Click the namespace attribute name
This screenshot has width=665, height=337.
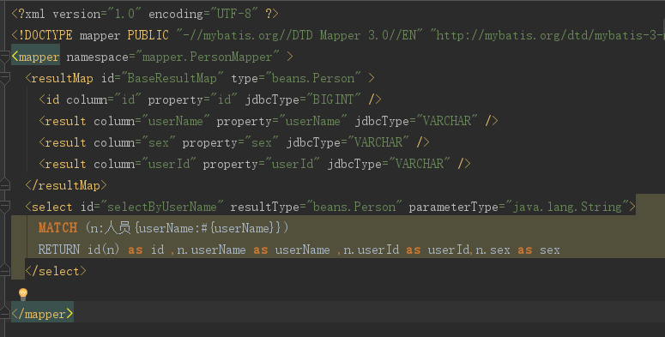tap(97, 57)
